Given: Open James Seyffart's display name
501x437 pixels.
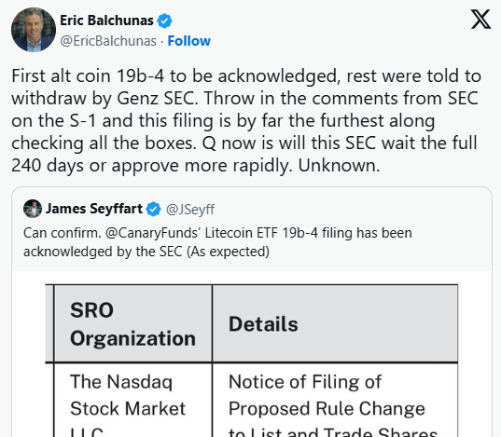Looking at the screenshot, I should 94,209.
